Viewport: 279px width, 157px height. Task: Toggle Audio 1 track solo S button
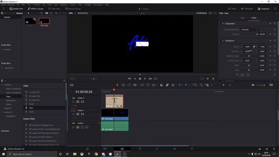[82, 127]
